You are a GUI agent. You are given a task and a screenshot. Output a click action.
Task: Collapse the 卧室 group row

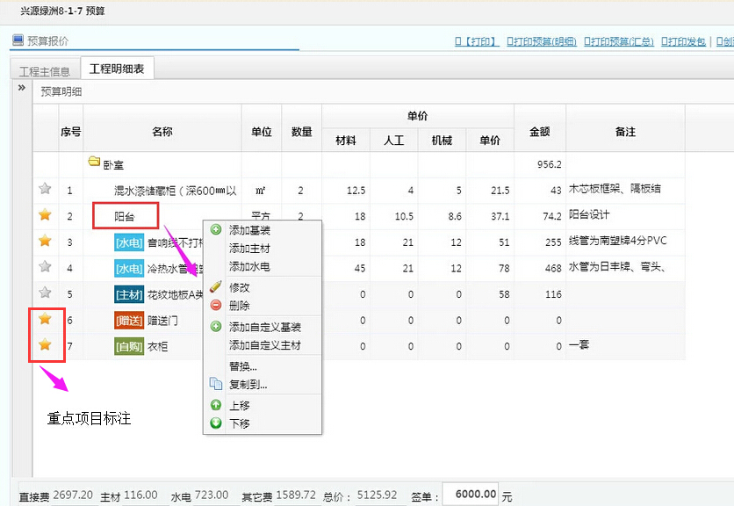tap(113, 163)
